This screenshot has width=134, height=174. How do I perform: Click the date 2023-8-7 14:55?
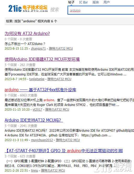click(15, 79)
